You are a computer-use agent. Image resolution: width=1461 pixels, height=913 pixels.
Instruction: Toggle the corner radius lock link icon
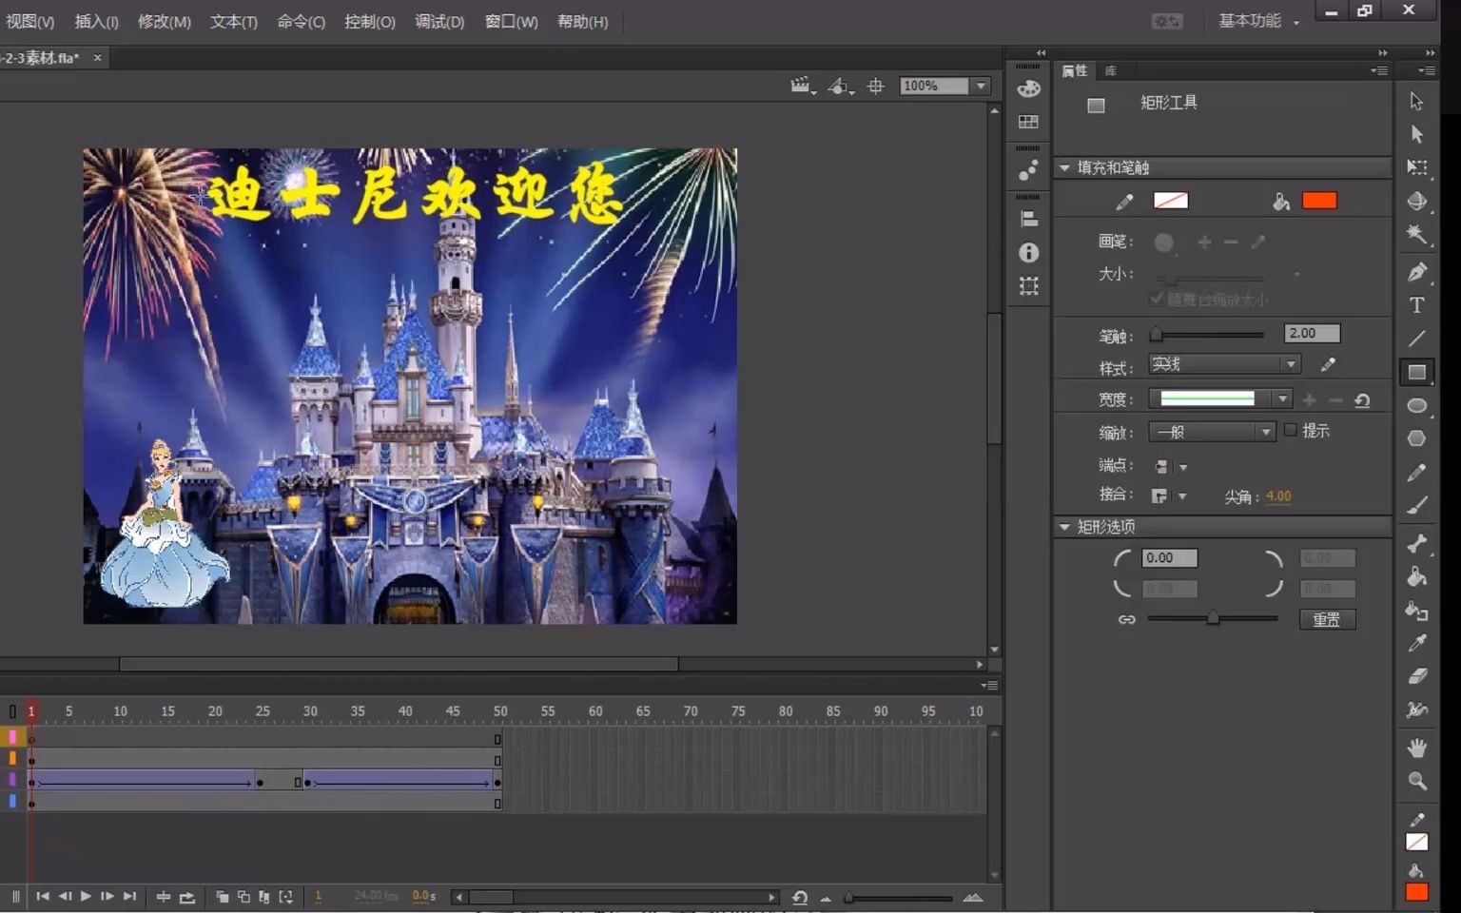tap(1126, 619)
